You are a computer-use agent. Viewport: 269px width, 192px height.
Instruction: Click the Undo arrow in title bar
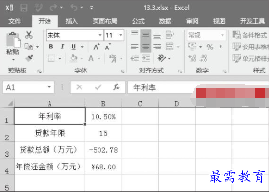click(74, 7)
